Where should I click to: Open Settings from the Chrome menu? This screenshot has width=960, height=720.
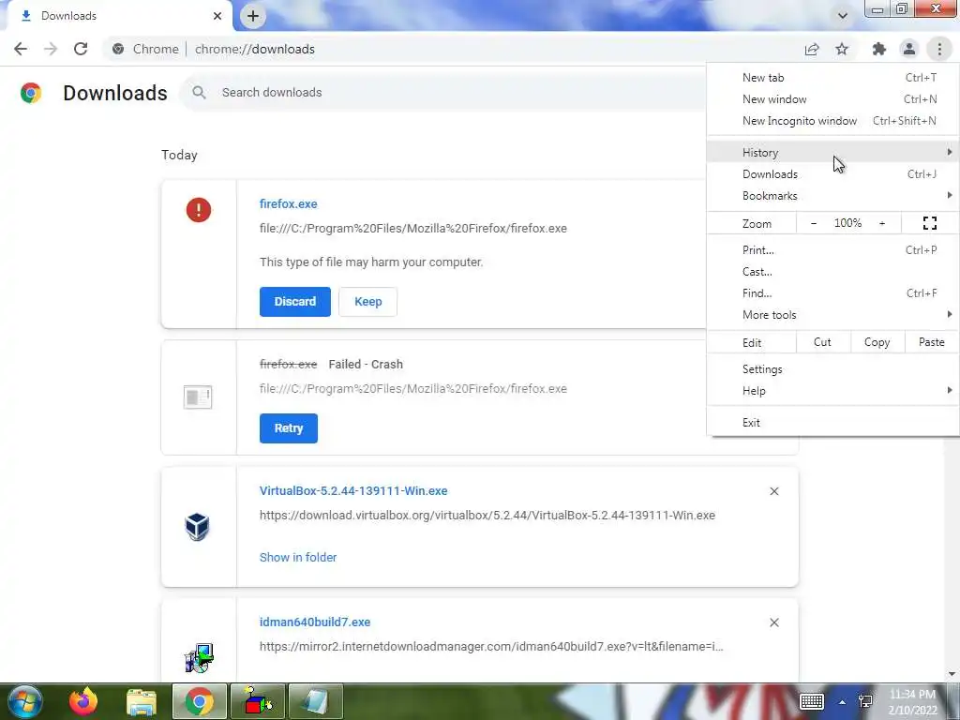click(832, 369)
